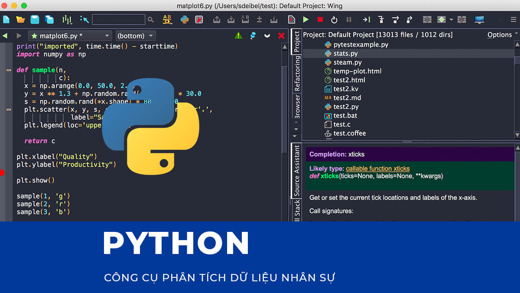This screenshot has width=520, height=293.
Task: Open the Source Assistant panel tab
Action: [x=296, y=169]
